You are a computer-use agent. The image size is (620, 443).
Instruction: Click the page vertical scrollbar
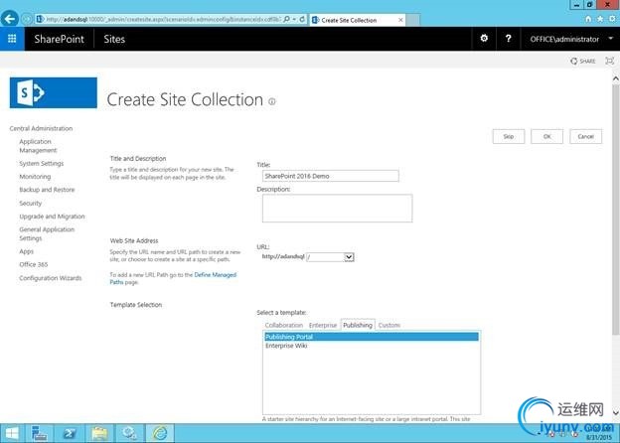616,210
